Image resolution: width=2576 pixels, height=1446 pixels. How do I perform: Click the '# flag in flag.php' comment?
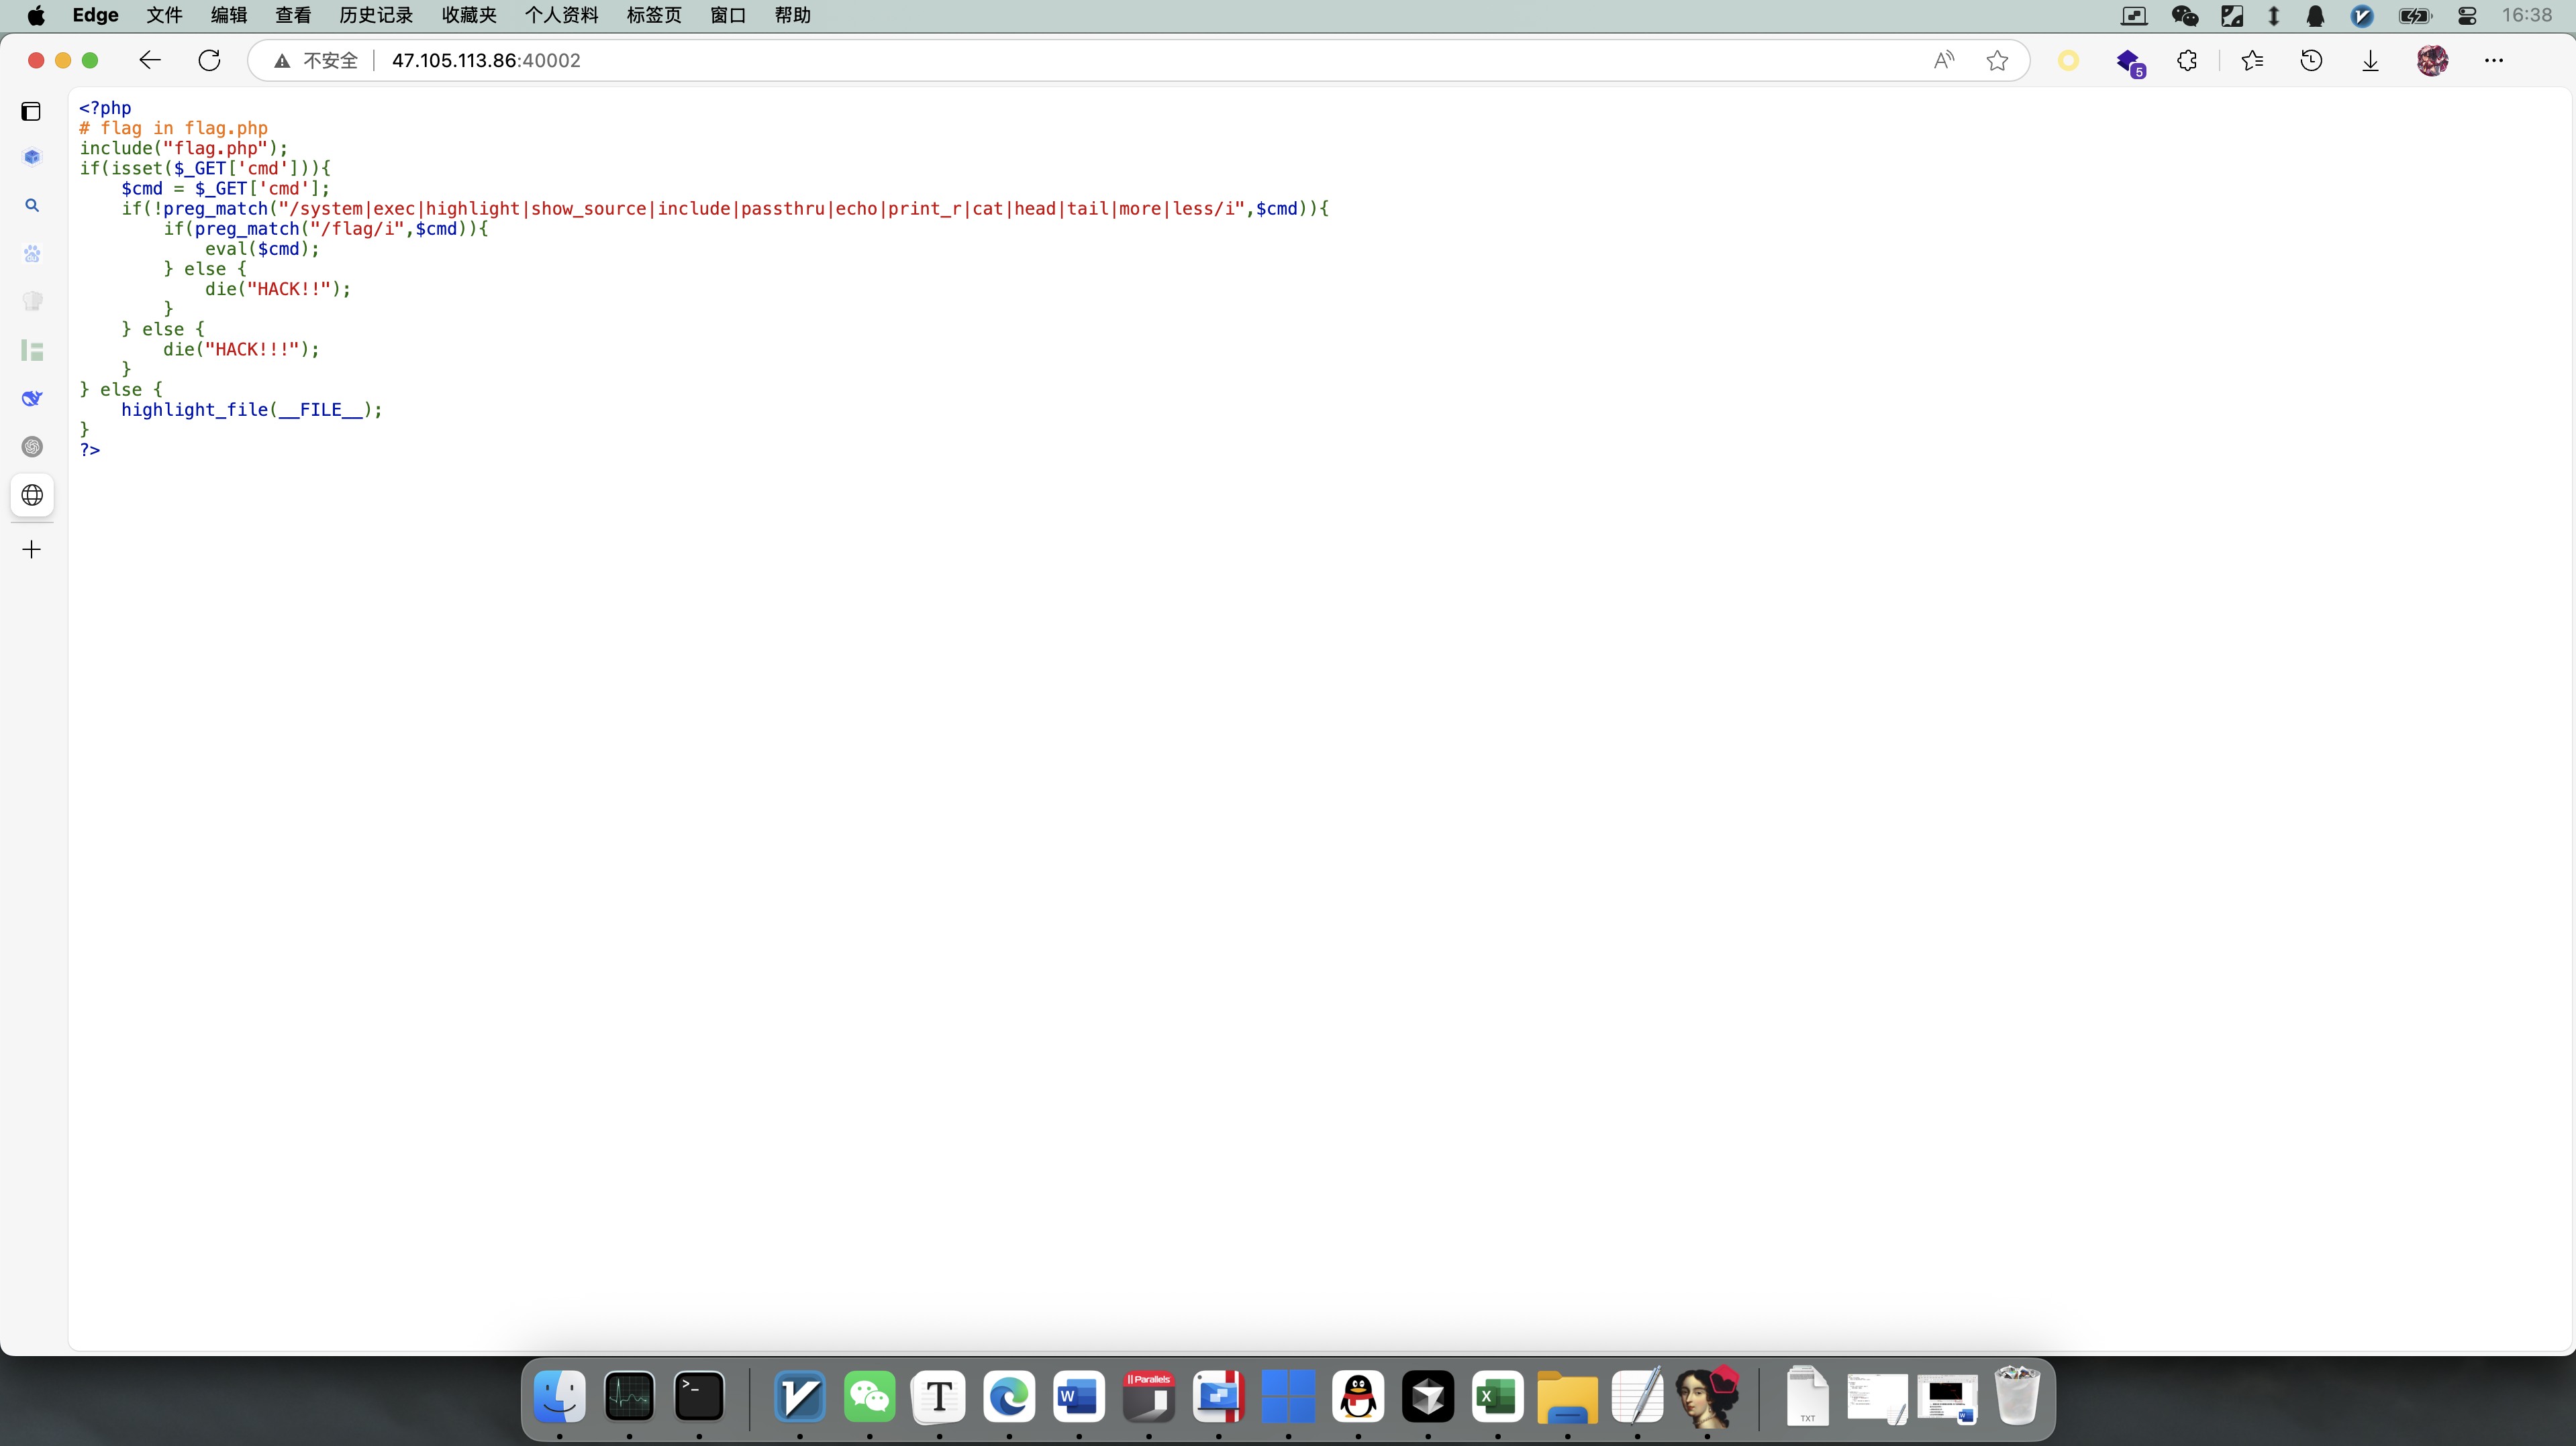pos(174,128)
